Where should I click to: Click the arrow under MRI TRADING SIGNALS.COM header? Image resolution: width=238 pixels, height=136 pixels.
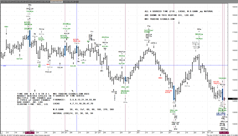coord(179,22)
